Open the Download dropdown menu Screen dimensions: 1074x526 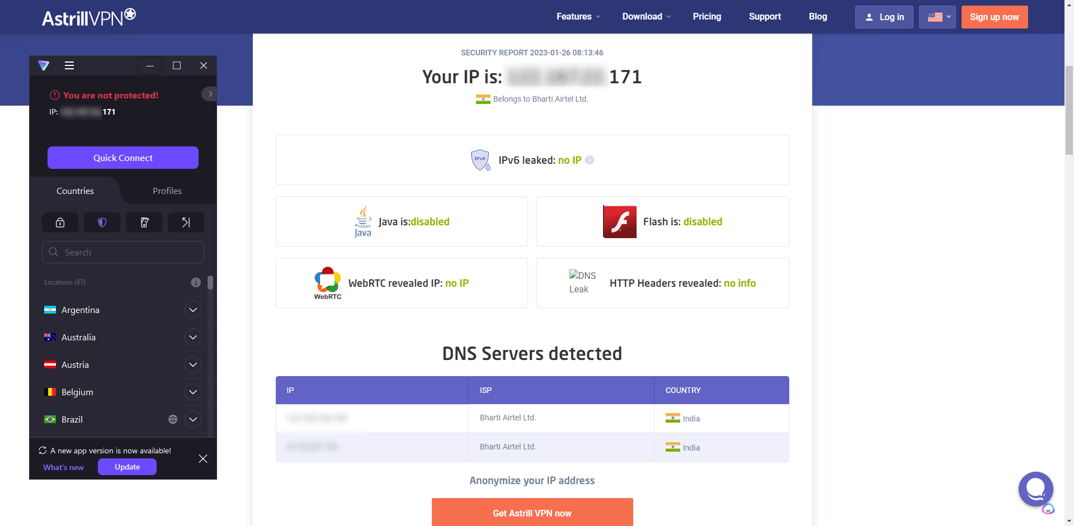tap(647, 17)
